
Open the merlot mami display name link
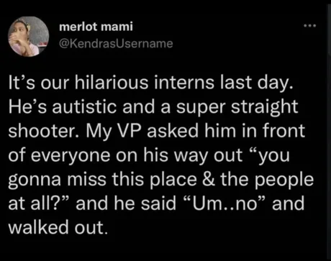96,27
